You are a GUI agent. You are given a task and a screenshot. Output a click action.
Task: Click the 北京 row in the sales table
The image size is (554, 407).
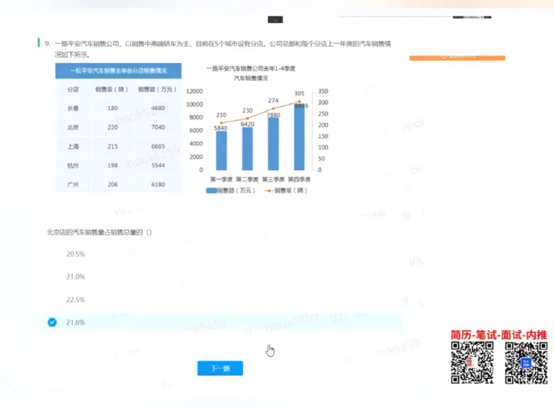tap(74, 127)
